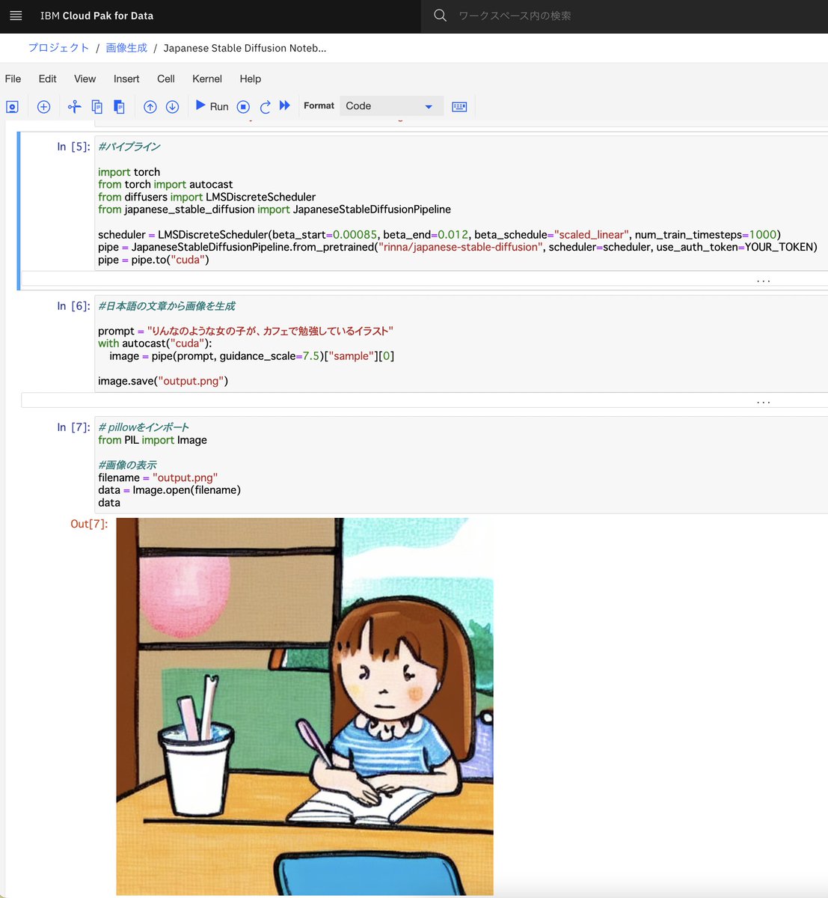Screen dimensions: 828x898
Task: Click the Out[7] output label
Action: coord(89,524)
